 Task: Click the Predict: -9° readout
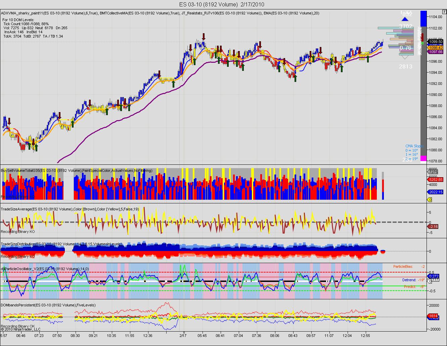coord(414,287)
